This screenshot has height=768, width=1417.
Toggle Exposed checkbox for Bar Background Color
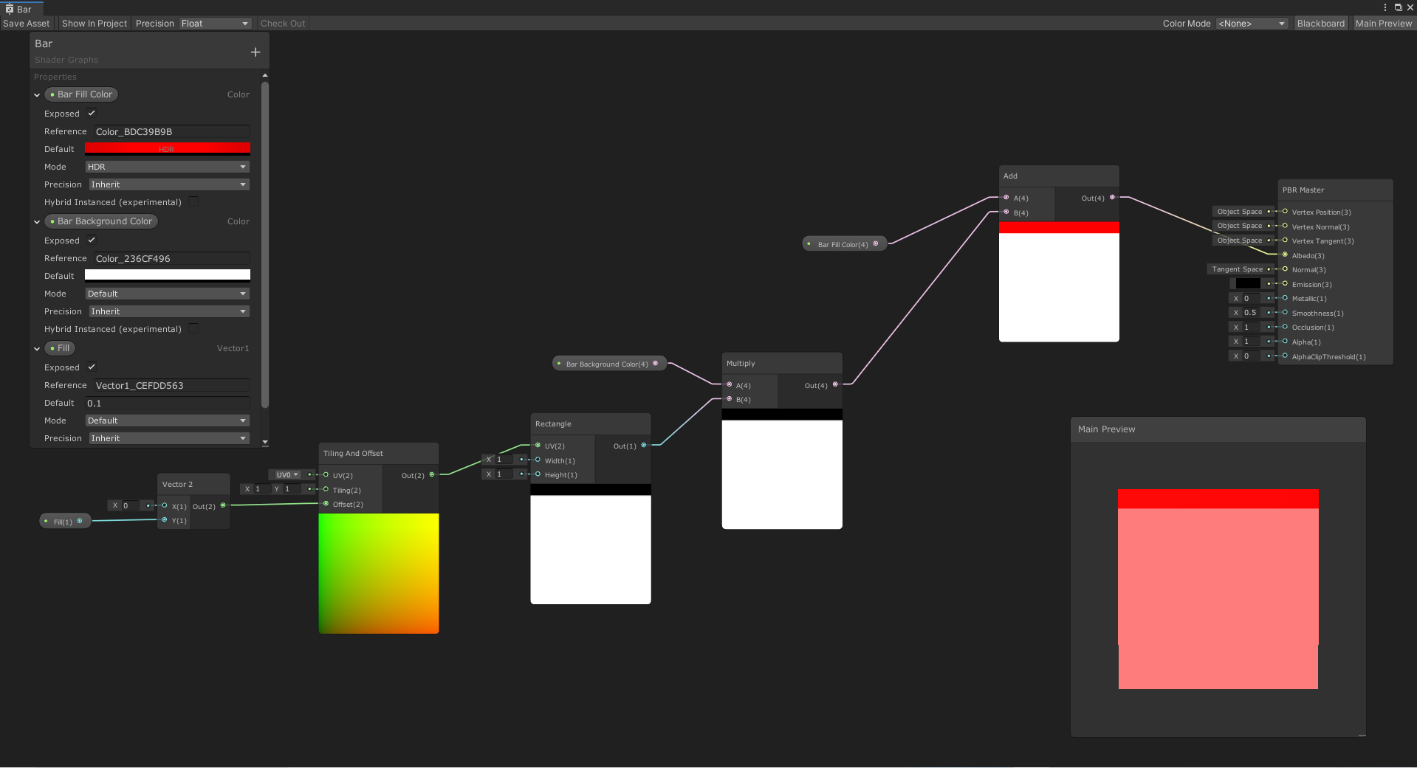pyautogui.click(x=92, y=240)
